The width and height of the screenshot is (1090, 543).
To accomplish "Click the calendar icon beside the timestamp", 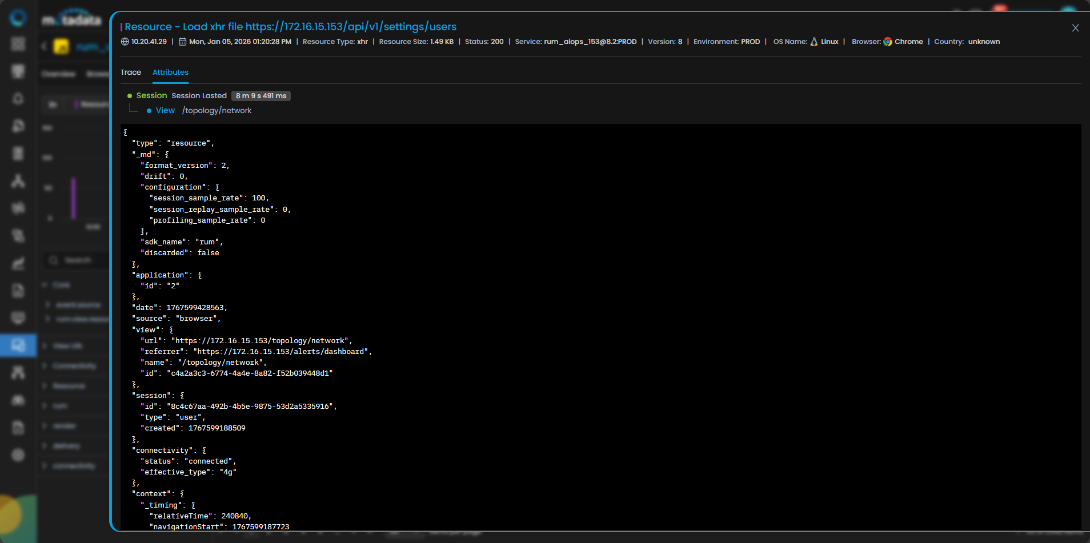I will (x=183, y=42).
